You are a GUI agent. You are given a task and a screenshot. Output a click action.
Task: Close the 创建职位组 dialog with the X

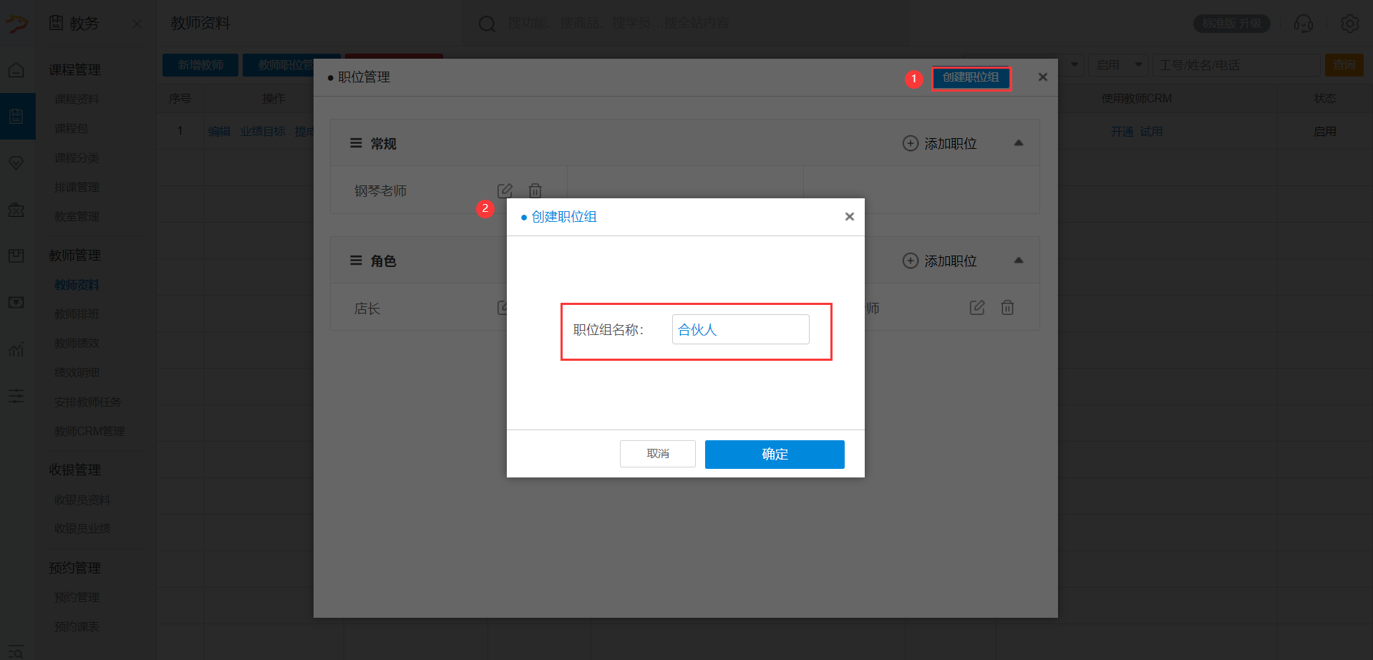(850, 217)
